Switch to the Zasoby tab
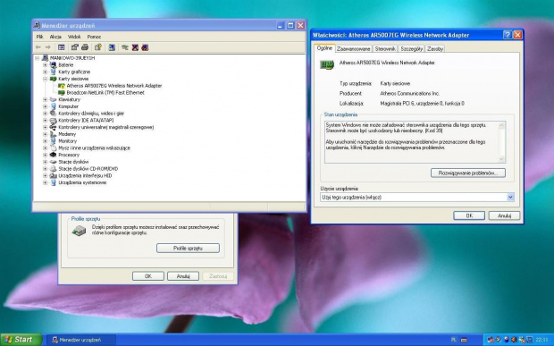The image size is (554, 346). click(x=435, y=49)
